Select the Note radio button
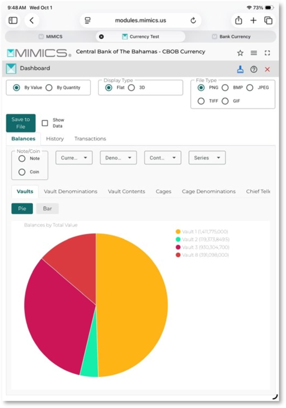The width and height of the screenshot is (286, 408). tap(22, 159)
